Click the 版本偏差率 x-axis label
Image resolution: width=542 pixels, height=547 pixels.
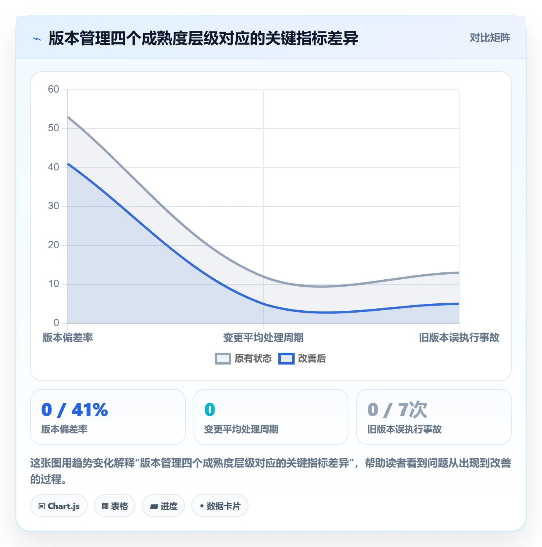(x=68, y=338)
